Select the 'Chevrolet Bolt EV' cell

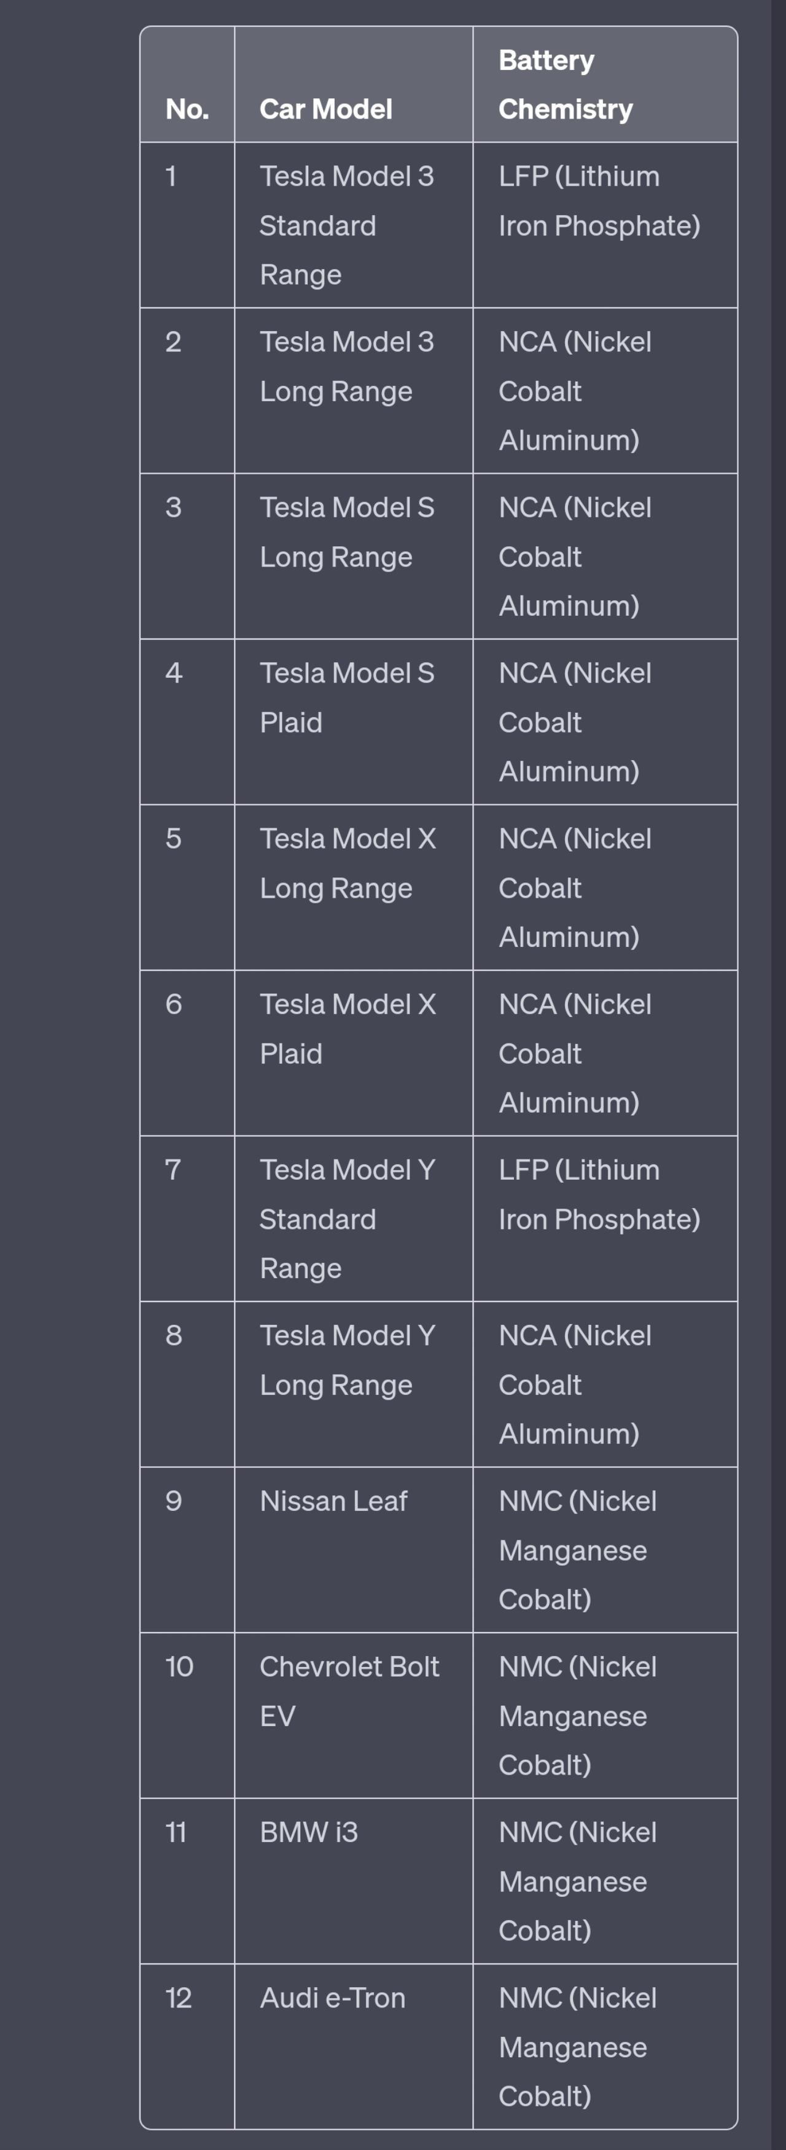(349, 1691)
